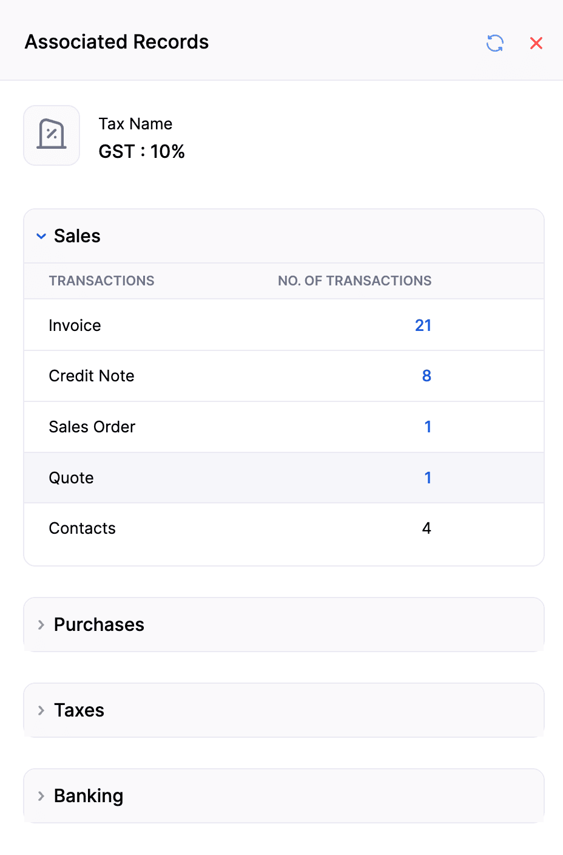Select the Invoice row label

75,325
